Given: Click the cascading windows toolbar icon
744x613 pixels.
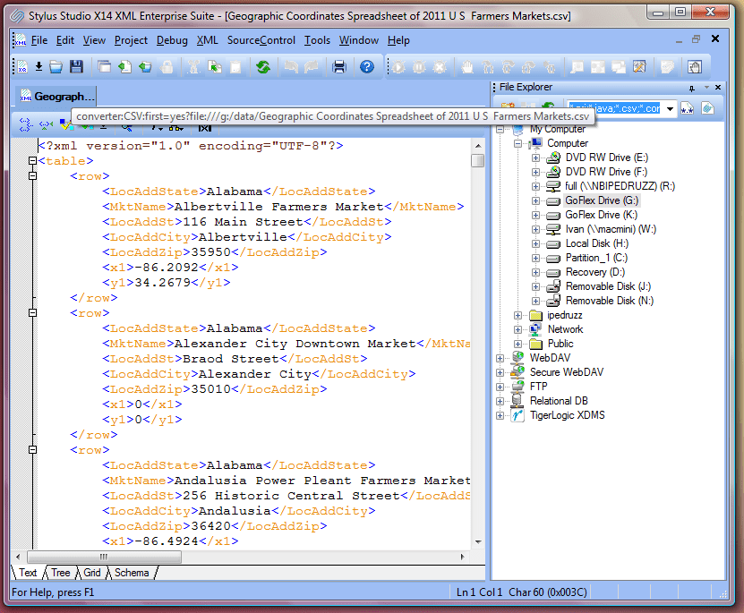Looking at the screenshot, I should (x=105, y=67).
